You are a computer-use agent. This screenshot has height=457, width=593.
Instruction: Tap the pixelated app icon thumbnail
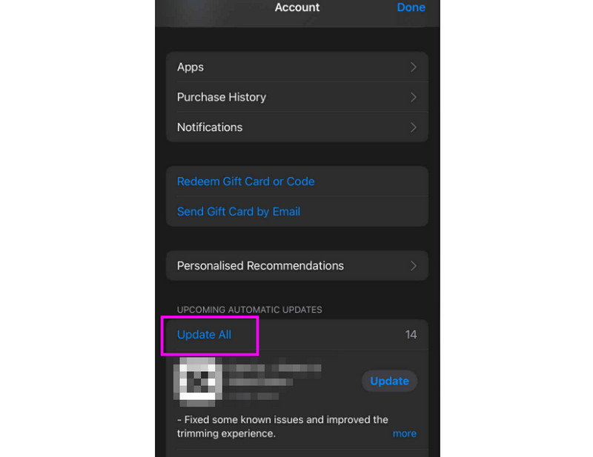point(197,381)
